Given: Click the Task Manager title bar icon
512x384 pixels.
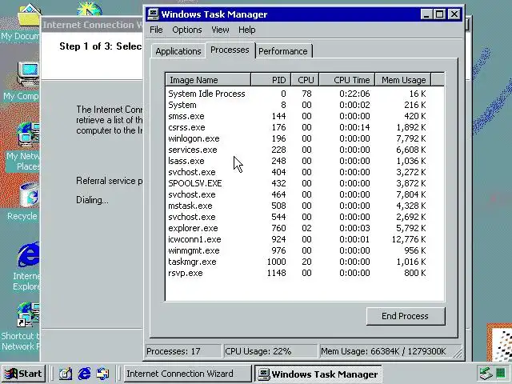Looking at the screenshot, I should pyautogui.click(x=153, y=14).
